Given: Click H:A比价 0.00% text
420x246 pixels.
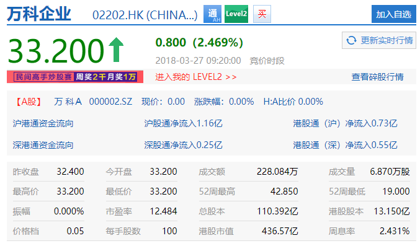Looking at the screenshot, I should click(x=293, y=102).
